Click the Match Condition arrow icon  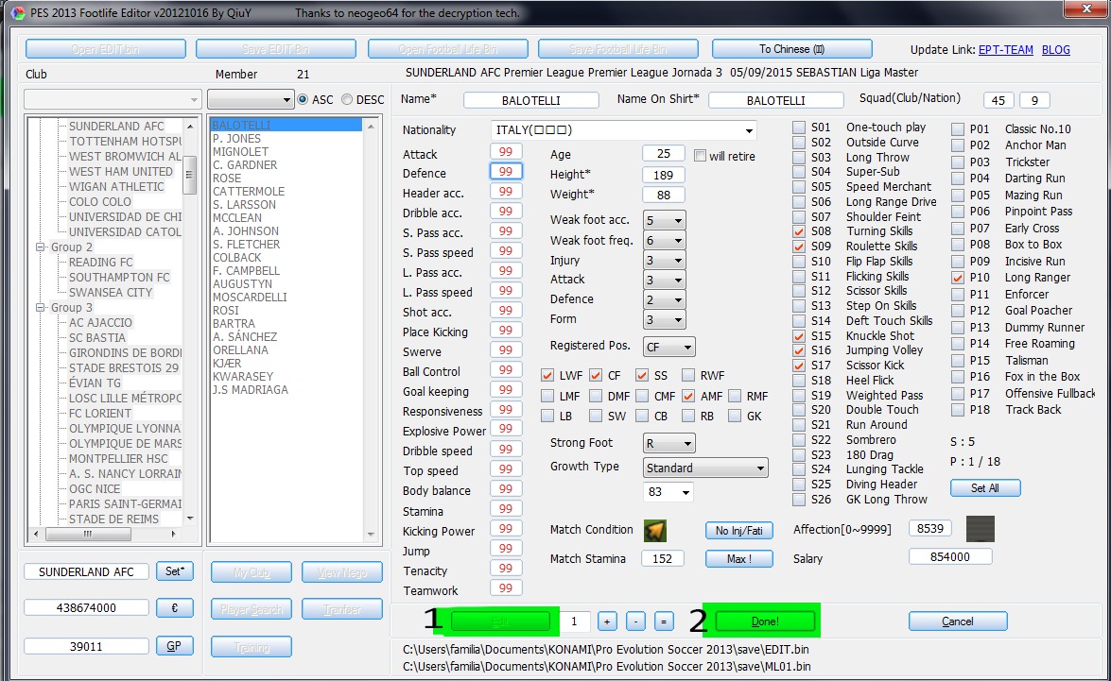(655, 531)
